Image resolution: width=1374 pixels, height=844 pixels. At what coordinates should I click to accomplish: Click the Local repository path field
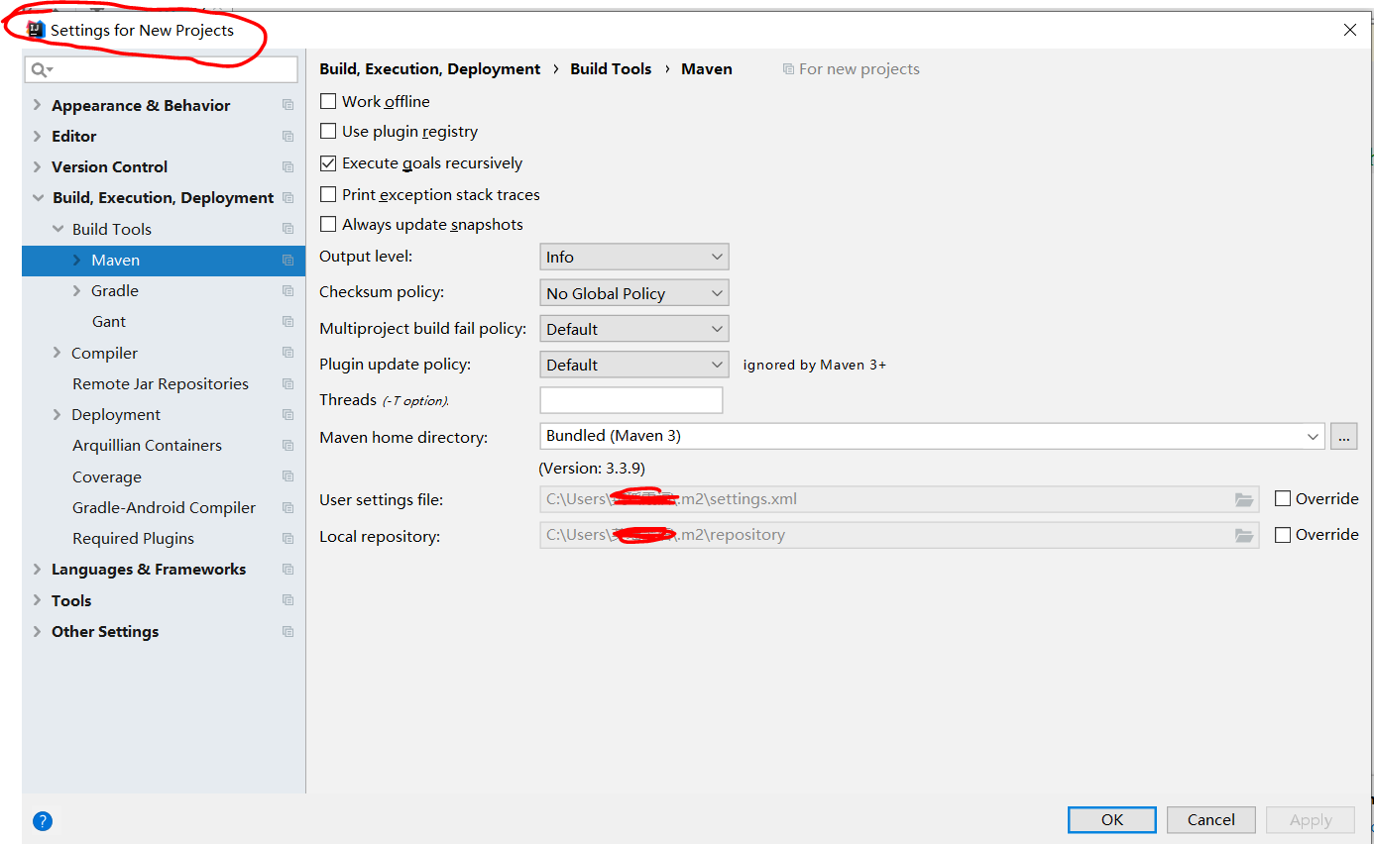point(899,535)
